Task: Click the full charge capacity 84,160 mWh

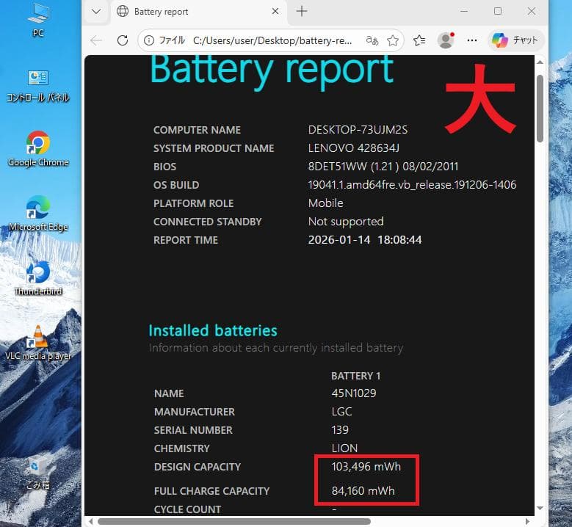Action: [363, 490]
